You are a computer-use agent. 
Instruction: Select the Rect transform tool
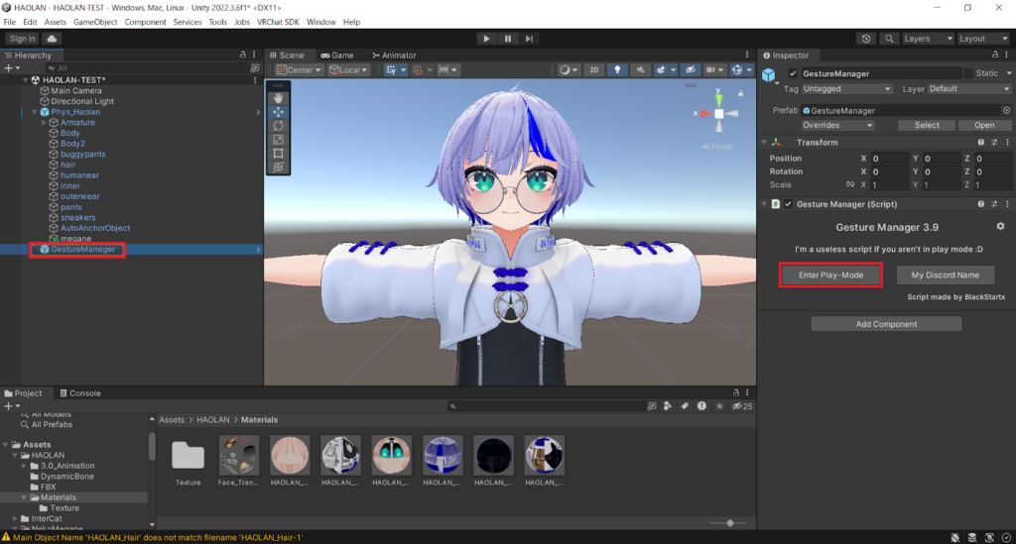(x=278, y=154)
